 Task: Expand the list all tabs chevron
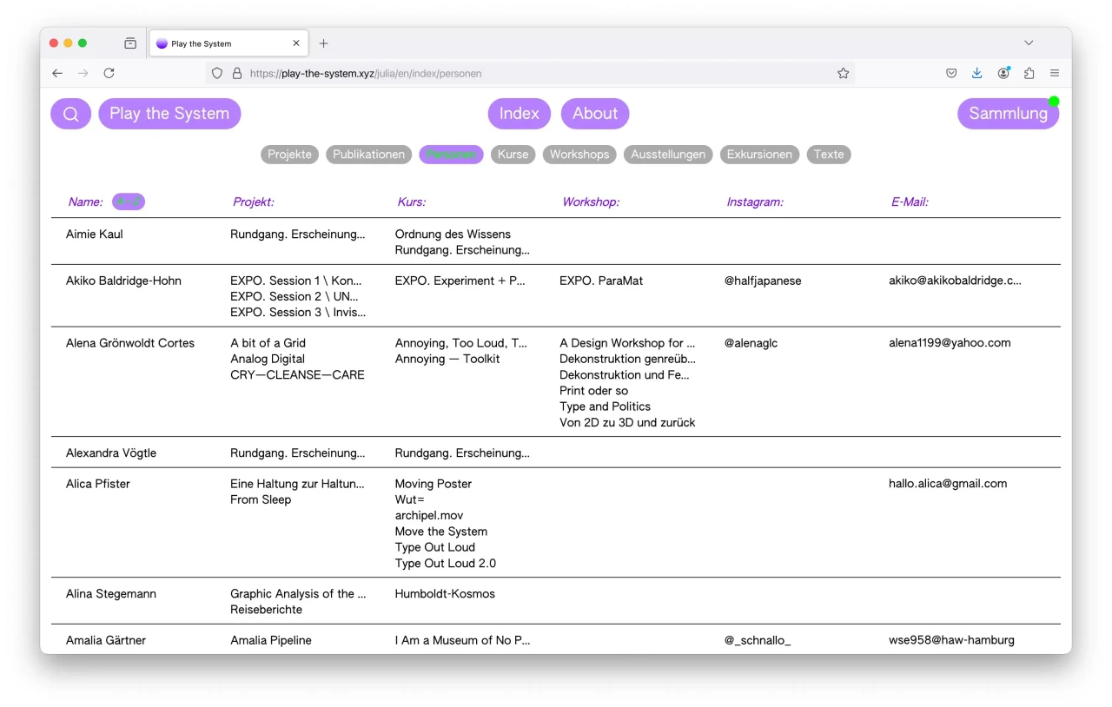tap(1029, 43)
